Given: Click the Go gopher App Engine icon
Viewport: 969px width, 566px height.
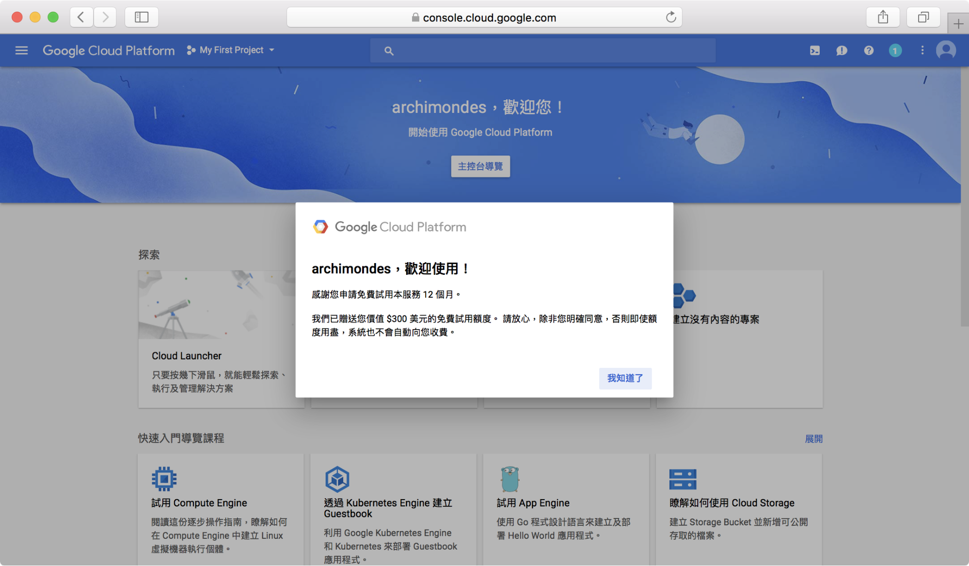Looking at the screenshot, I should click(510, 479).
